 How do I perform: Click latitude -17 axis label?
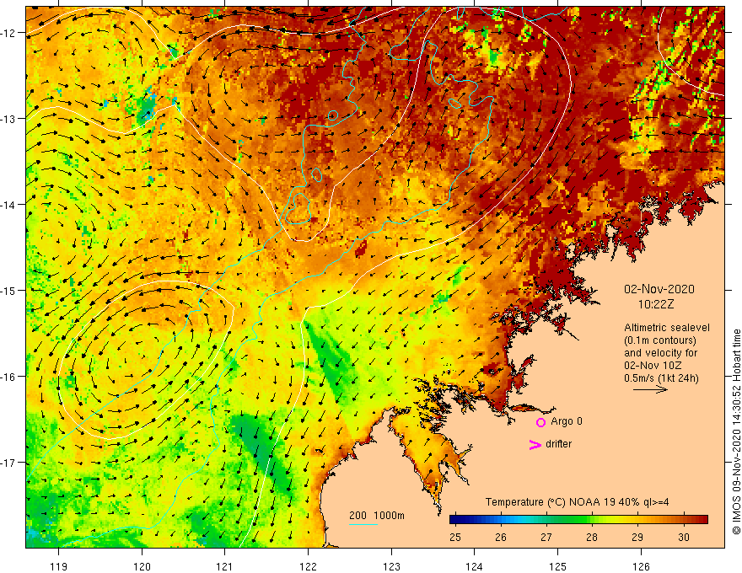tap(8, 462)
